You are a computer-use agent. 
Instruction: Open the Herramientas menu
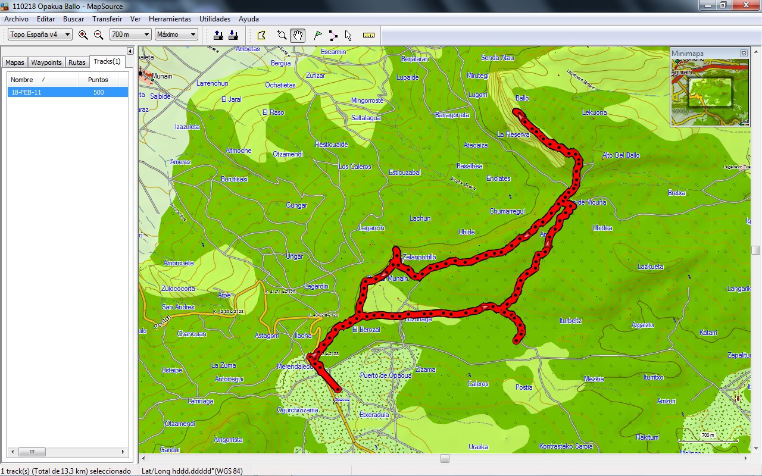click(x=170, y=19)
